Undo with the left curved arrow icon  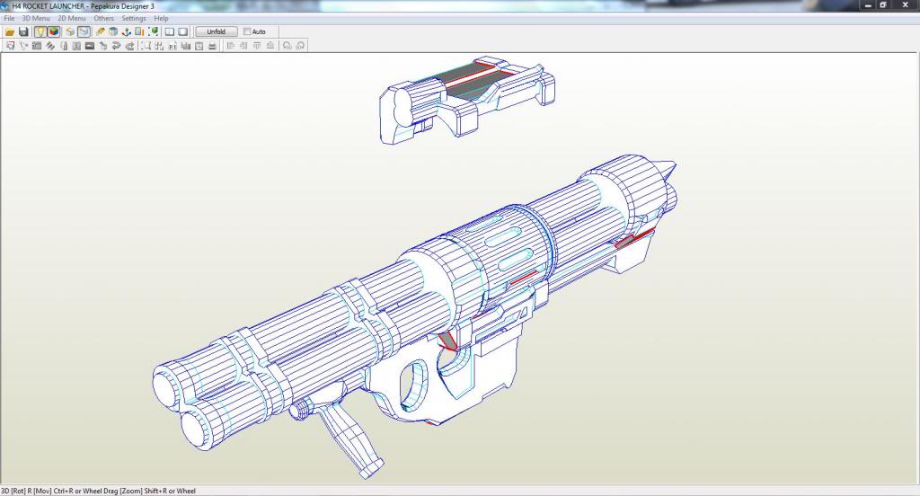(116, 46)
